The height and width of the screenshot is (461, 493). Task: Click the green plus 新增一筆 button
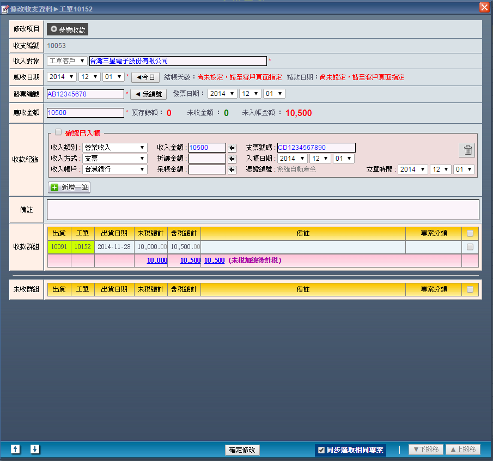tap(69, 187)
